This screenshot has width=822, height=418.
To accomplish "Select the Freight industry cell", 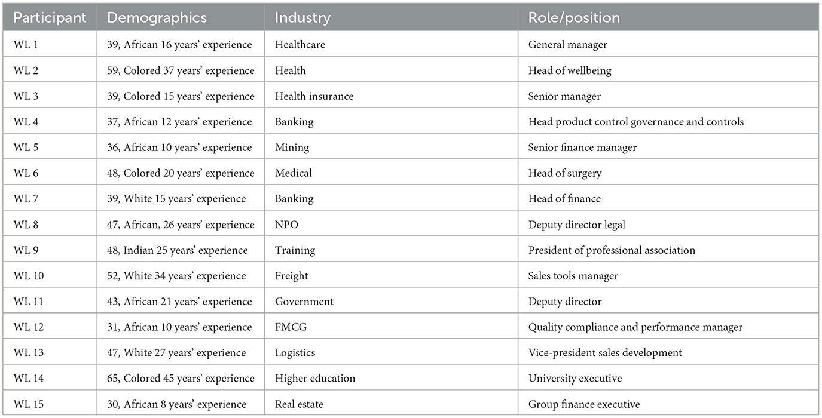I will tap(292, 276).
